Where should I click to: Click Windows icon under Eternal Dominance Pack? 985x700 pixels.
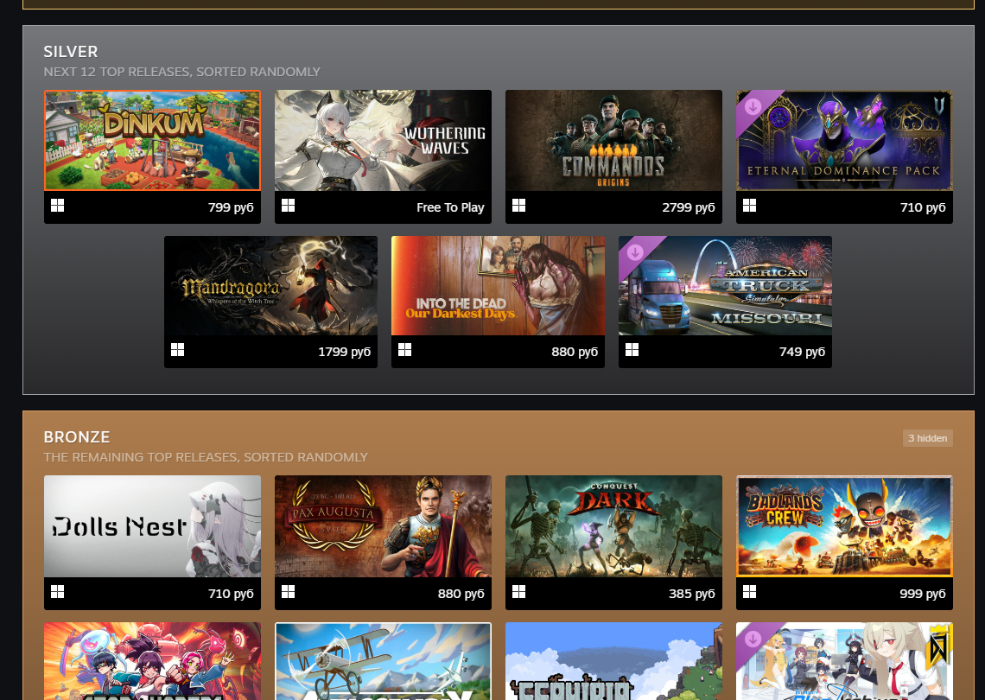(x=749, y=206)
